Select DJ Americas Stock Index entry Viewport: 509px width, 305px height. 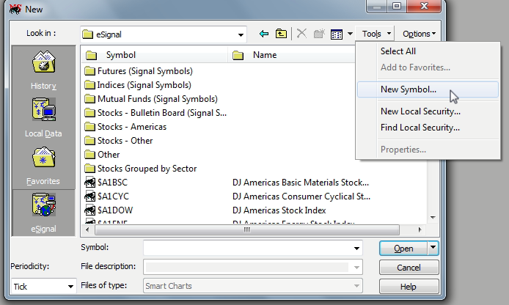(x=279, y=210)
